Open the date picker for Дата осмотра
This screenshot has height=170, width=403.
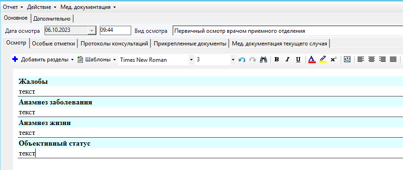point(91,30)
